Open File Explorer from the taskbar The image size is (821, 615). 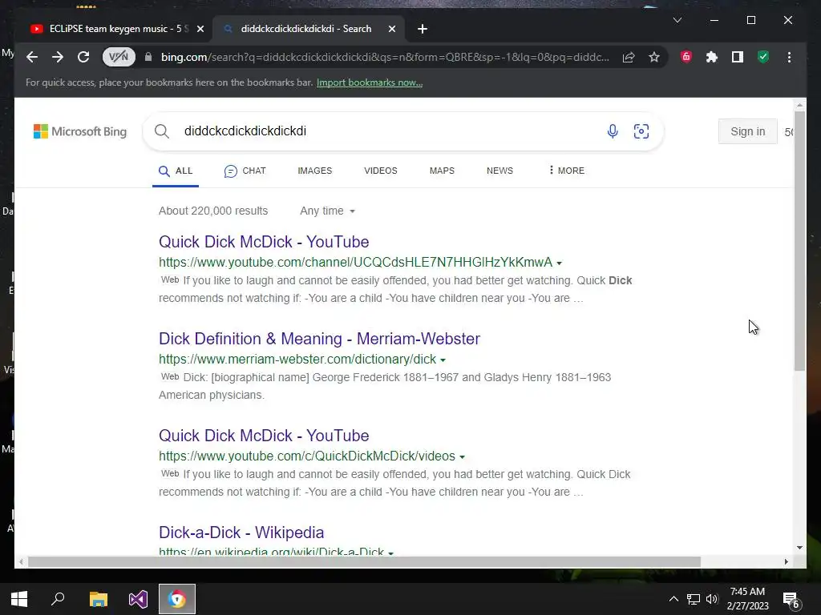pyautogui.click(x=98, y=599)
